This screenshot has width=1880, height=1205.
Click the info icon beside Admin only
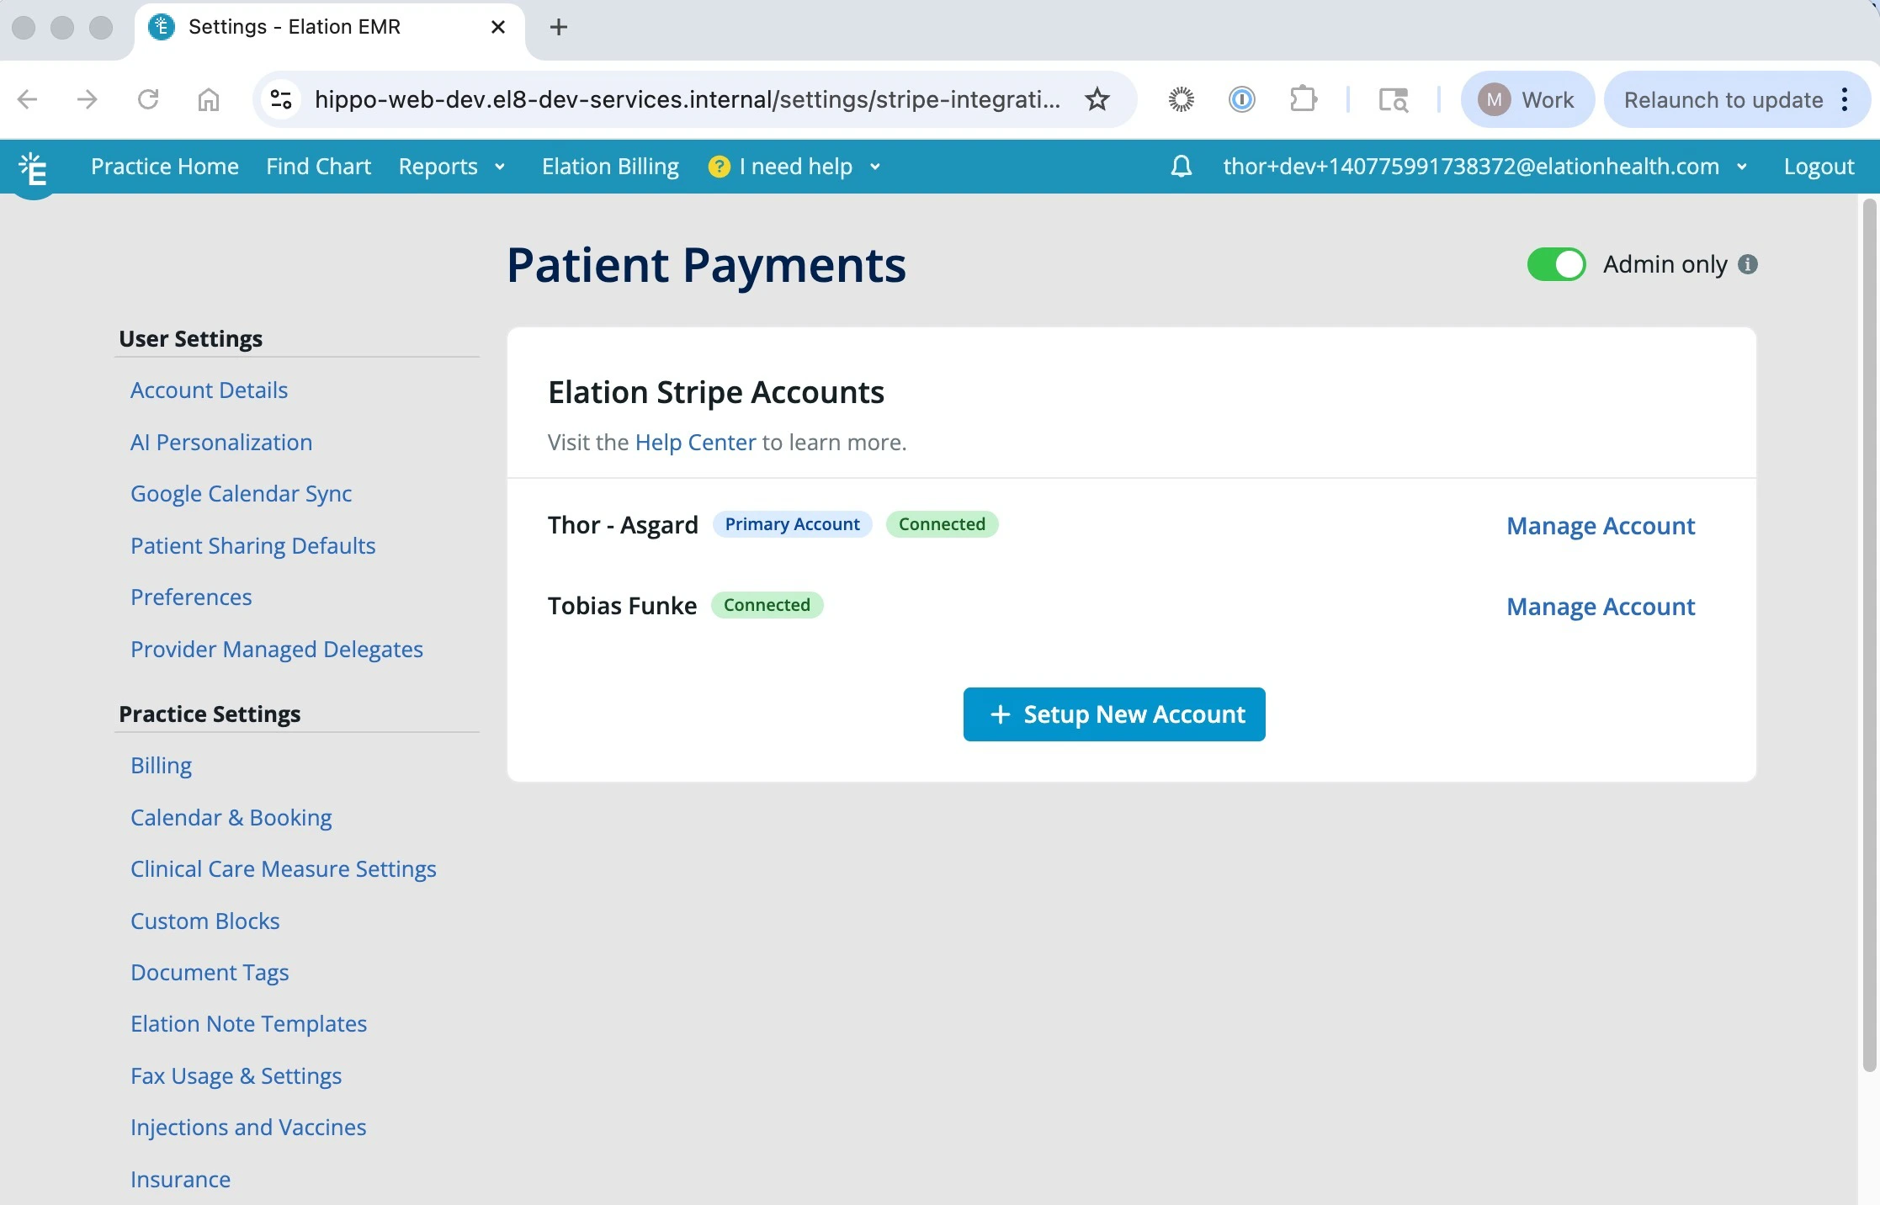coord(1749,264)
